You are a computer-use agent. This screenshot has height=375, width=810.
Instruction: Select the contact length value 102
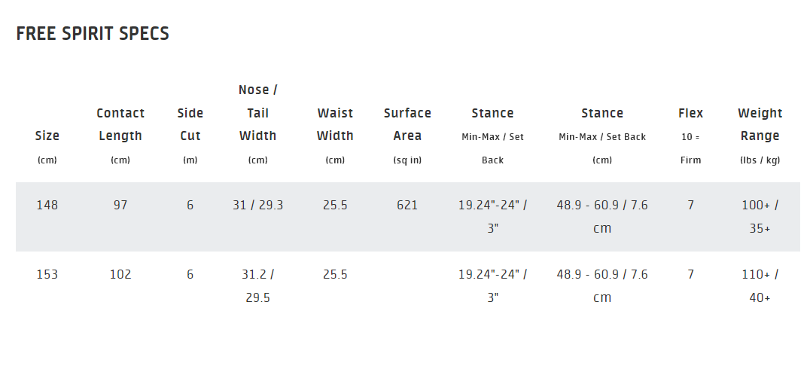(120, 274)
